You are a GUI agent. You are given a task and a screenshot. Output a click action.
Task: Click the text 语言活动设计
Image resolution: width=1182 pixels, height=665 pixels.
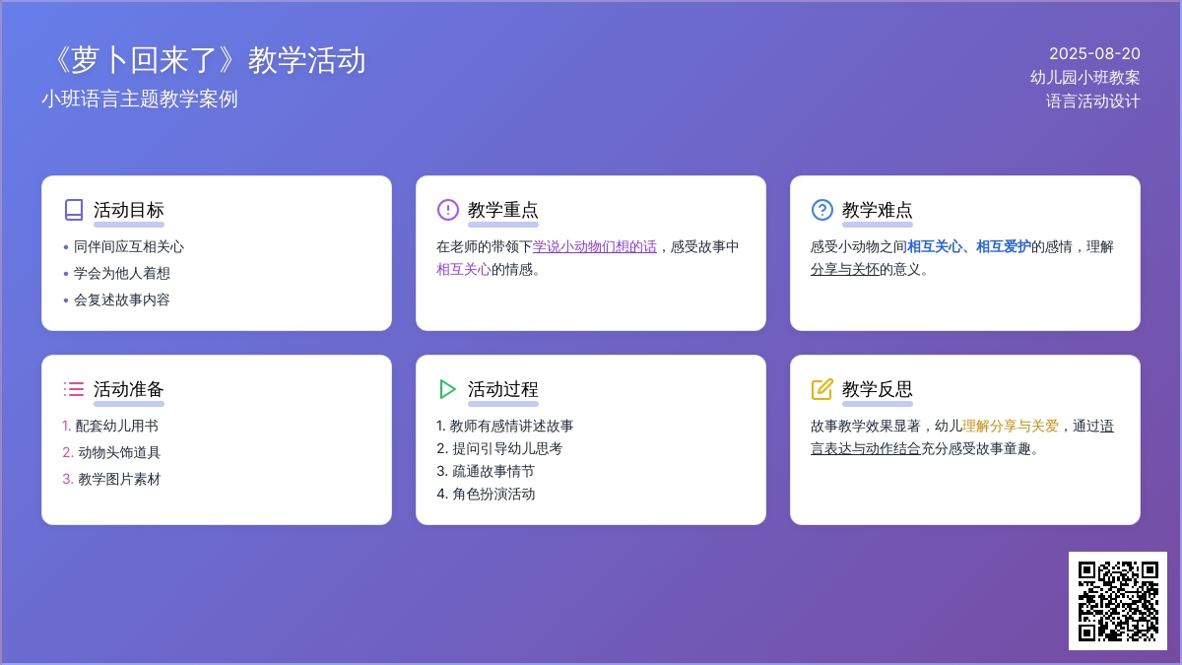click(x=1093, y=100)
